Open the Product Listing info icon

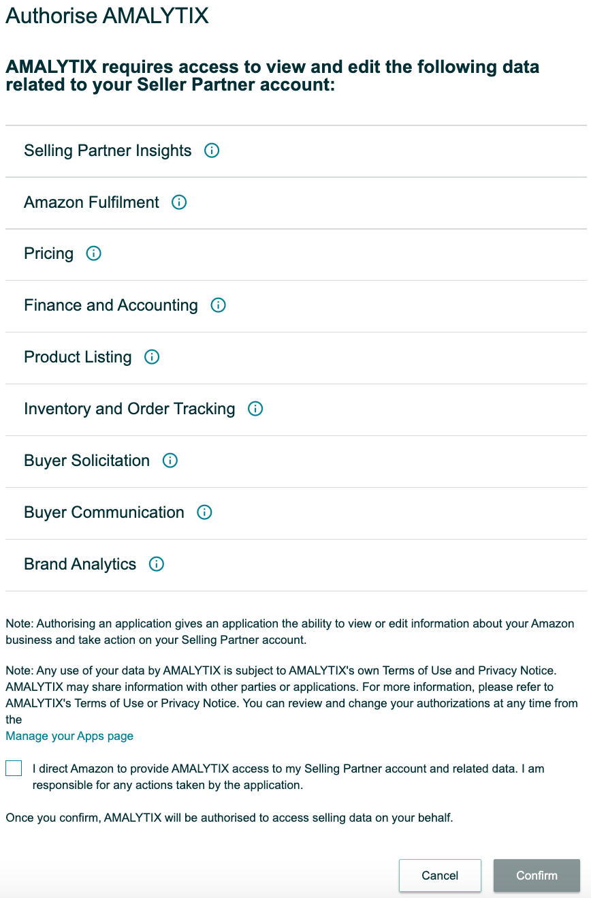click(153, 358)
